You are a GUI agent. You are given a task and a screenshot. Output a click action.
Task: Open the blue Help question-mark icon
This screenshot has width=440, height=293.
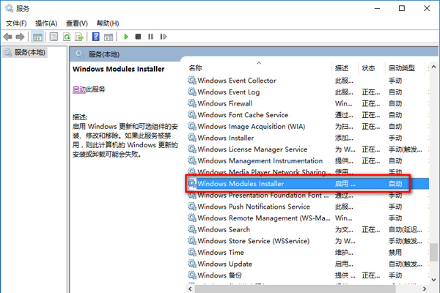(x=96, y=37)
